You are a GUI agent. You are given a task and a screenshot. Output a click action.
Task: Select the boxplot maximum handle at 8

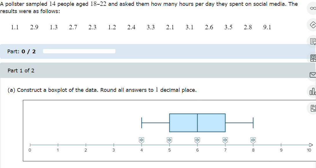point(253,140)
